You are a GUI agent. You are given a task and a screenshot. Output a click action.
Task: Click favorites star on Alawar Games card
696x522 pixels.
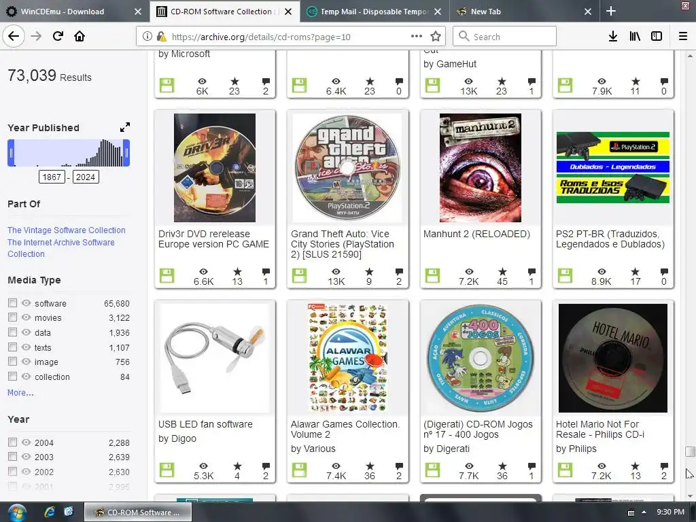370,466
